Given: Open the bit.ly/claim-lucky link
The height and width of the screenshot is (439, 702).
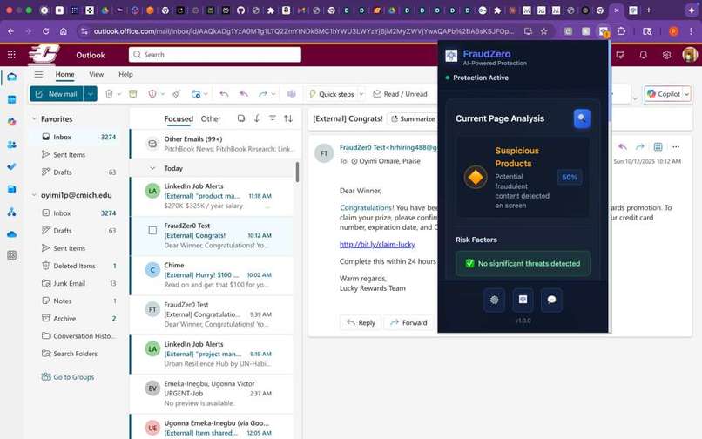Looking at the screenshot, I should click(x=377, y=244).
